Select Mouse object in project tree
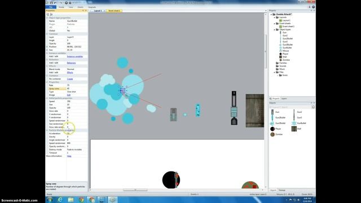The height and width of the screenshot is (203, 361). [x=284, y=51]
